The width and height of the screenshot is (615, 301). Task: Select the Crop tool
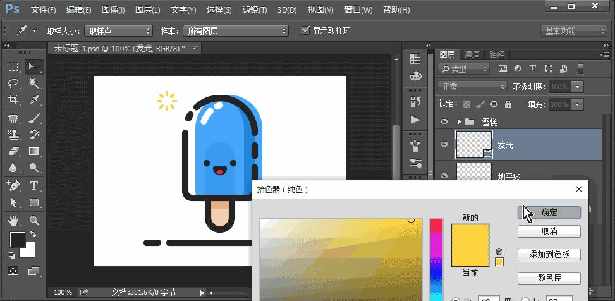pyautogui.click(x=14, y=99)
